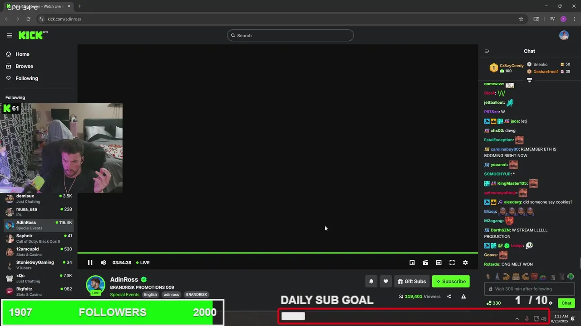This screenshot has height=326, width=581.
Task: Toggle the notification bell for AdinRoss
Action: coord(371,281)
